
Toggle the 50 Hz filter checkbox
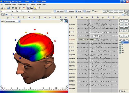[x=93, y=11]
